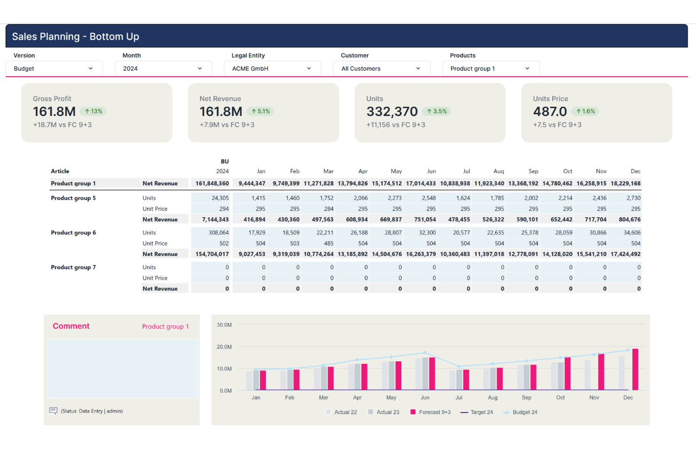Click the Dec forecast bar in chart
This screenshot has height=464, width=696.
pyautogui.click(x=635, y=370)
